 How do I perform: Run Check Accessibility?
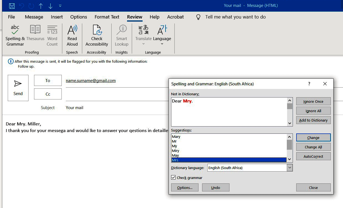(x=97, y=35)
